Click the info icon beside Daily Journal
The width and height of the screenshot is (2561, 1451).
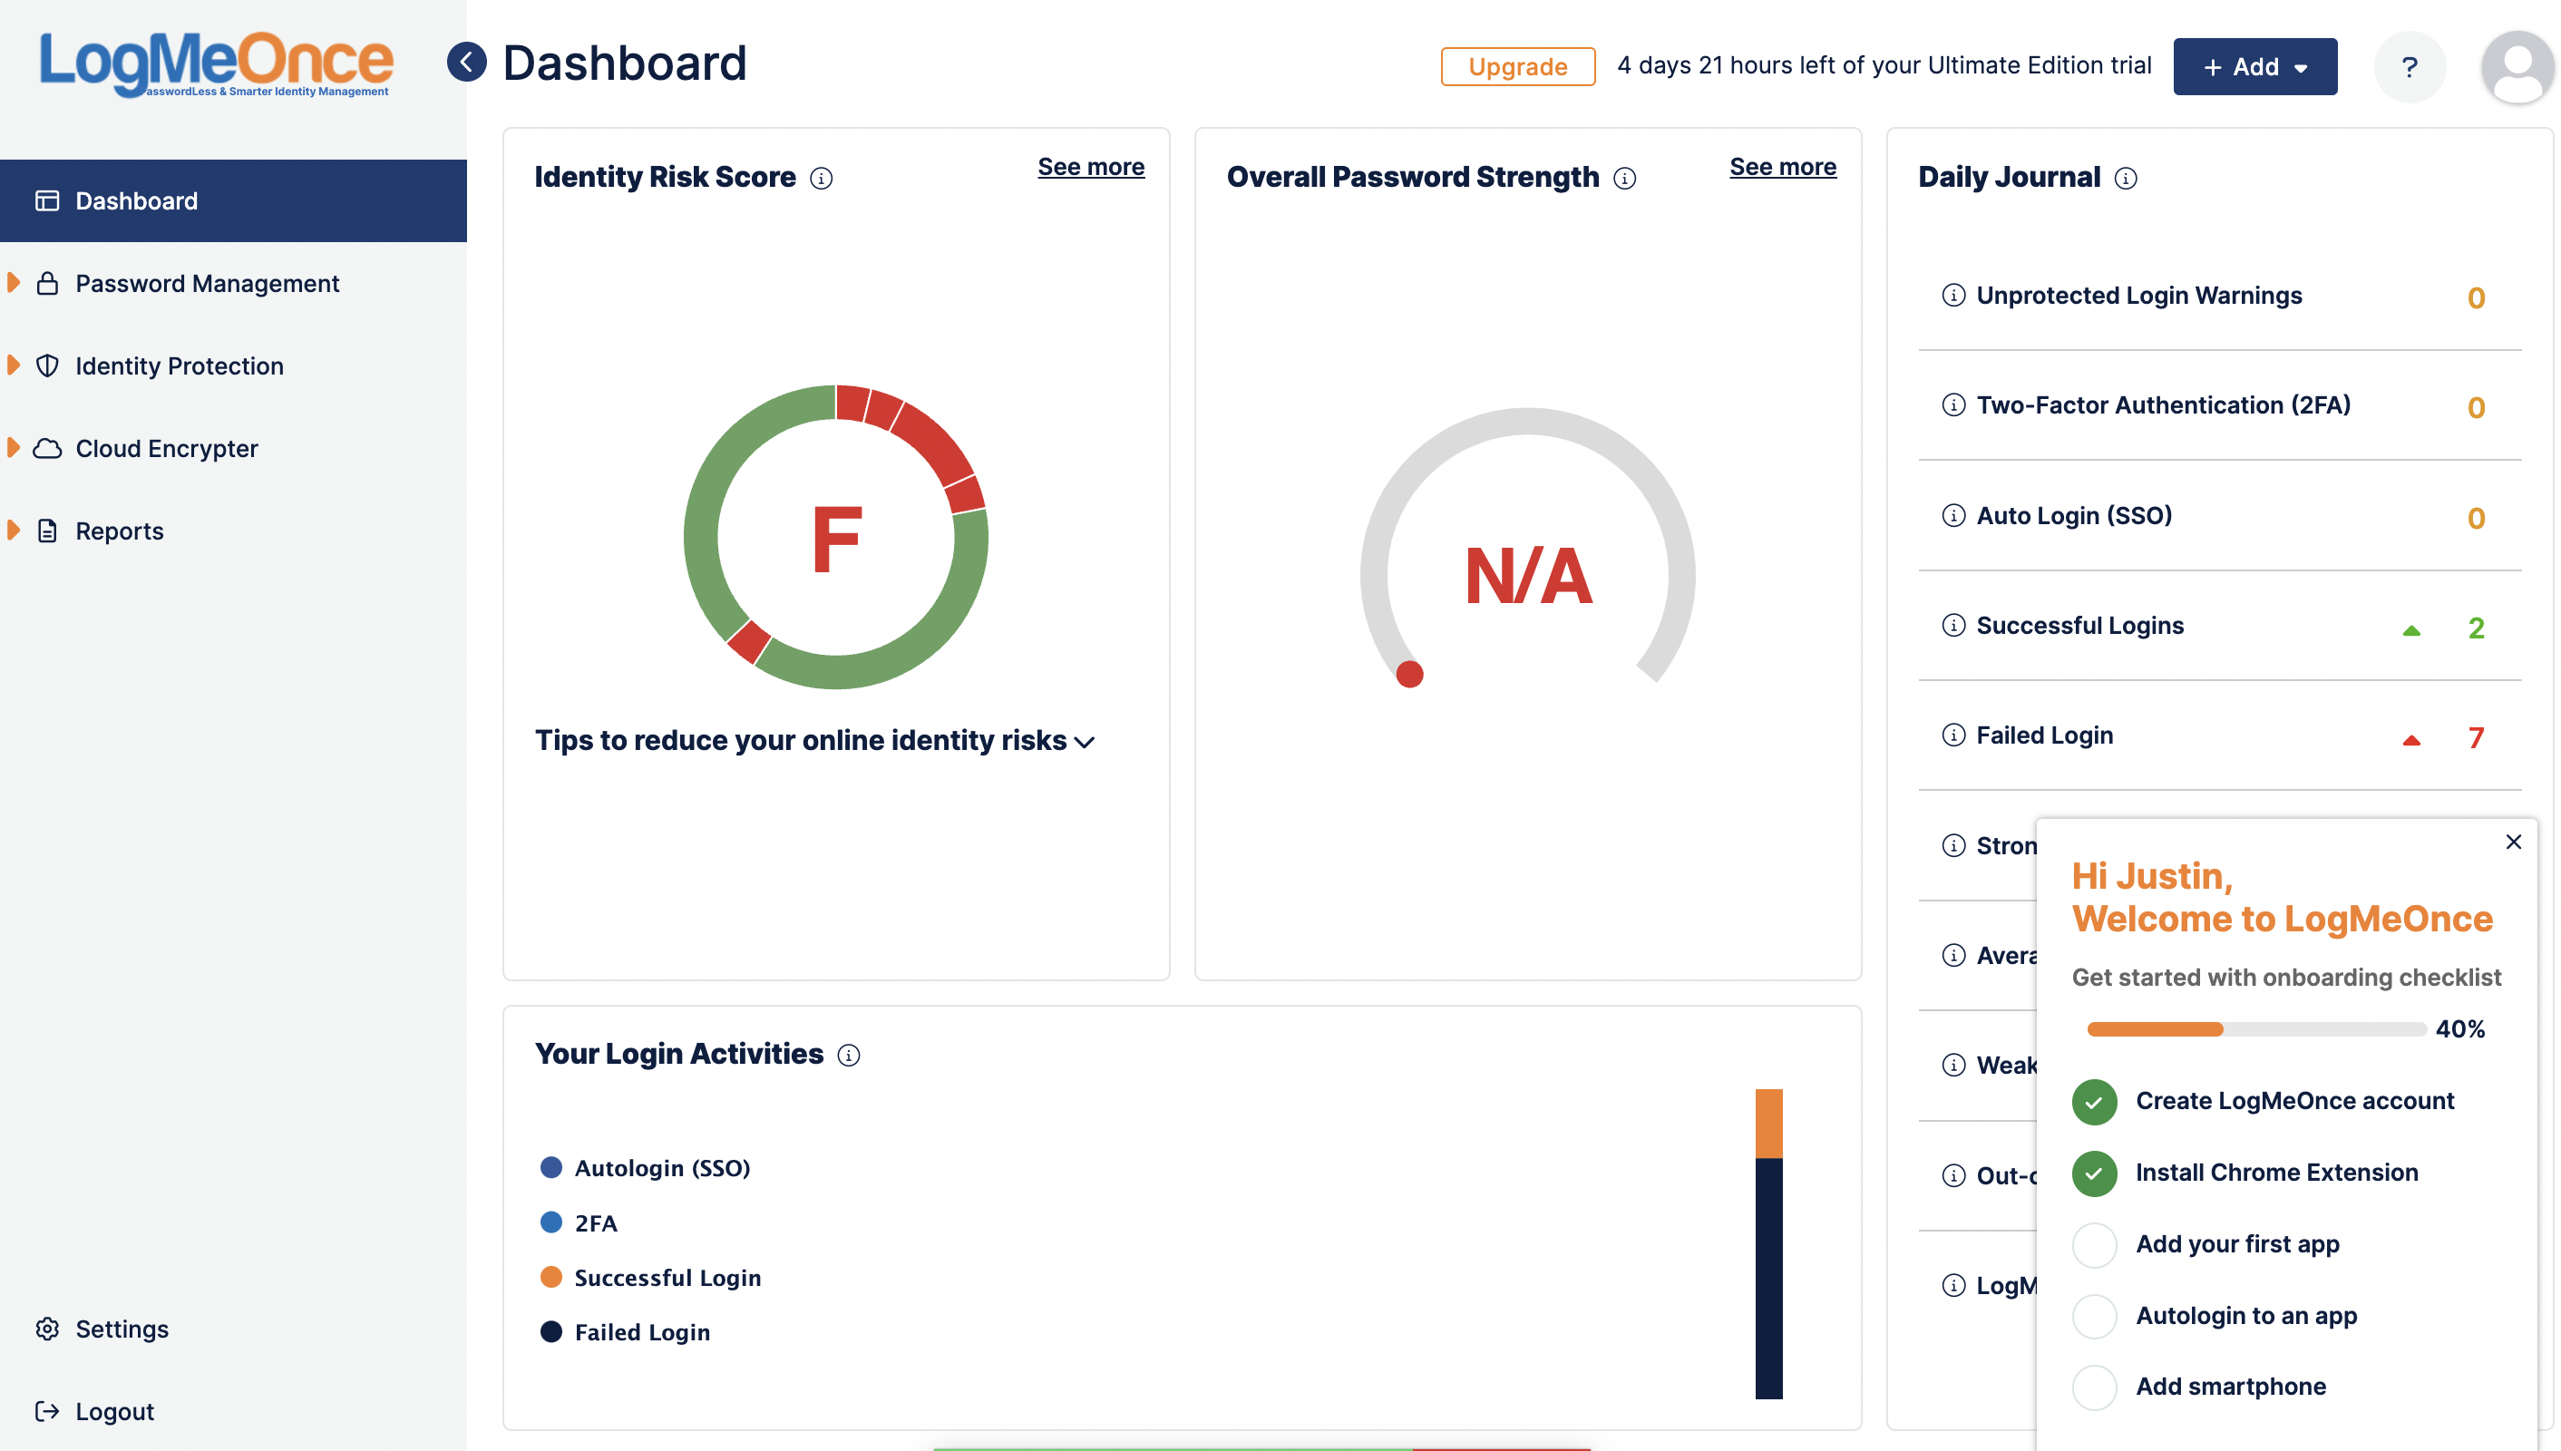[2125, 179]
